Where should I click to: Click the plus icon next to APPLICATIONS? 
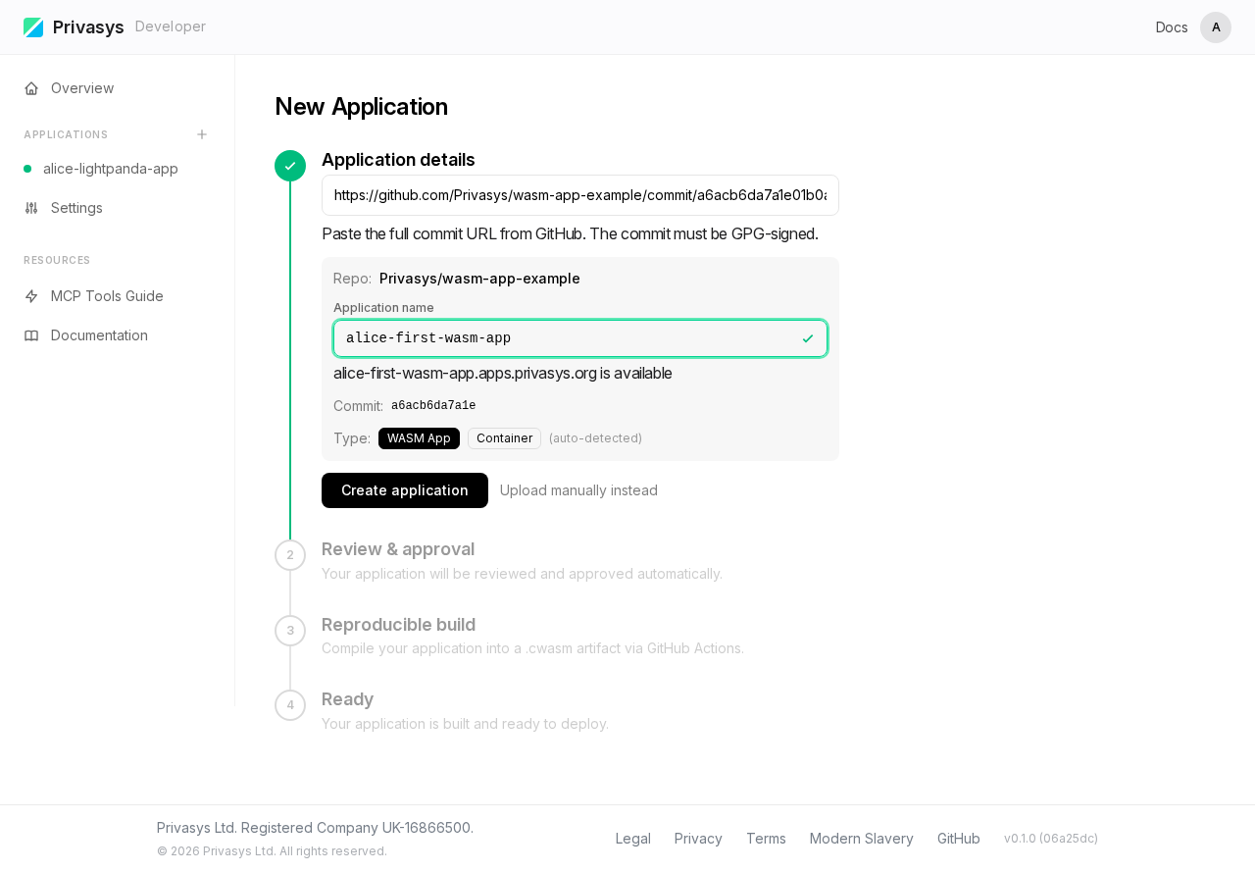pos(201,132)
